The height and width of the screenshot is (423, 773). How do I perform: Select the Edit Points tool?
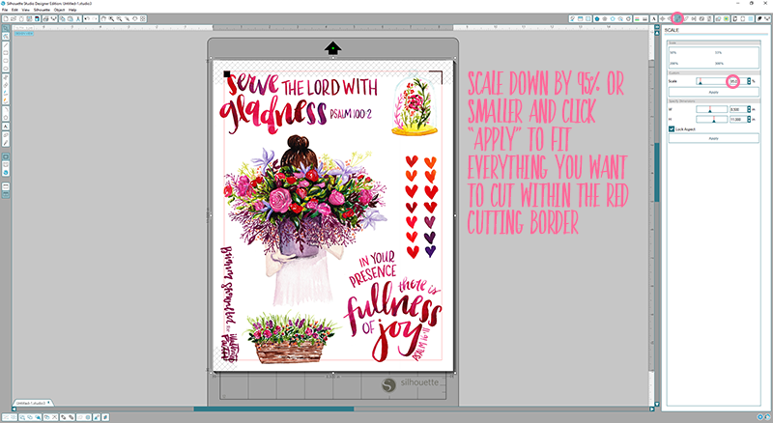click(x=6, y=36)
